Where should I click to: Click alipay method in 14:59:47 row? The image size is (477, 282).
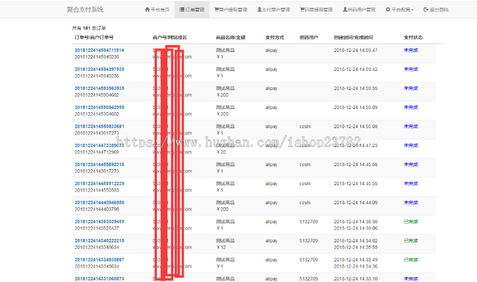[x=271, y=50]
